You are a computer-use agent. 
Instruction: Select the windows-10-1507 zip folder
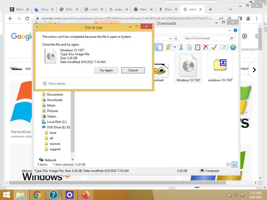pyautogui.click(x=220, y=68)
